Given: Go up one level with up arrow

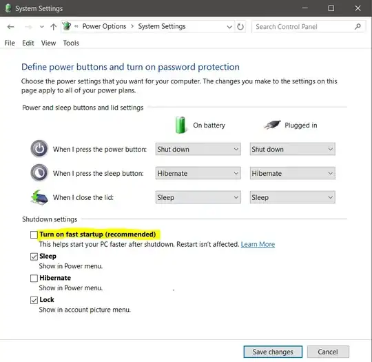Looking at the screenshot, I should pyautogui.click(x=53, y=27).
